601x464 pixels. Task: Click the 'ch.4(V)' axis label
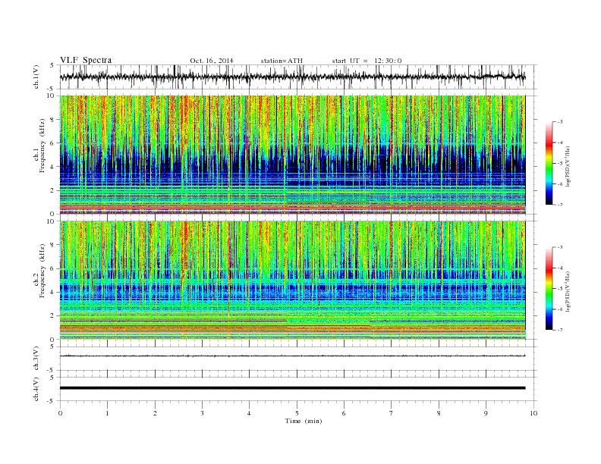pyautogui.click(x=36, y=389)
